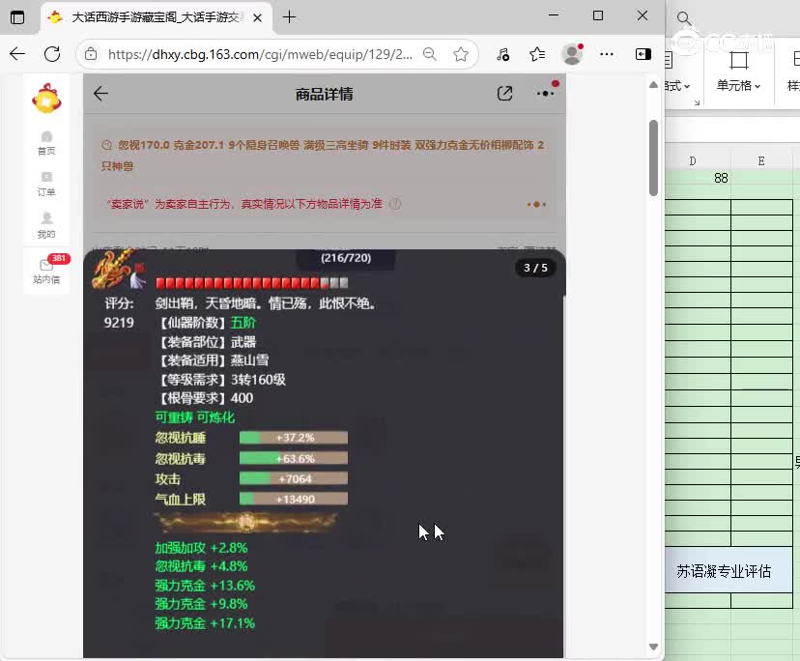Viewport: 800px width, 661px height.
Task: Click the 五阶 仙器阶数 value
Action: click(x=243, y=323)
